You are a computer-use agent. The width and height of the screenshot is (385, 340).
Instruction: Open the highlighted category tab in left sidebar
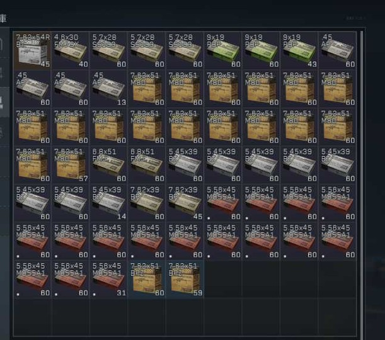[x=4, y=102]
